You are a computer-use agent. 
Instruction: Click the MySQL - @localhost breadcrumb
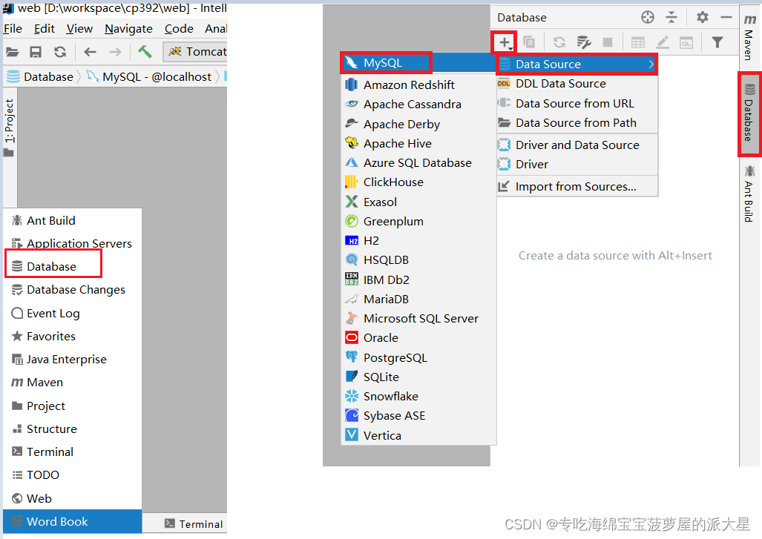(x=150, y=76)
